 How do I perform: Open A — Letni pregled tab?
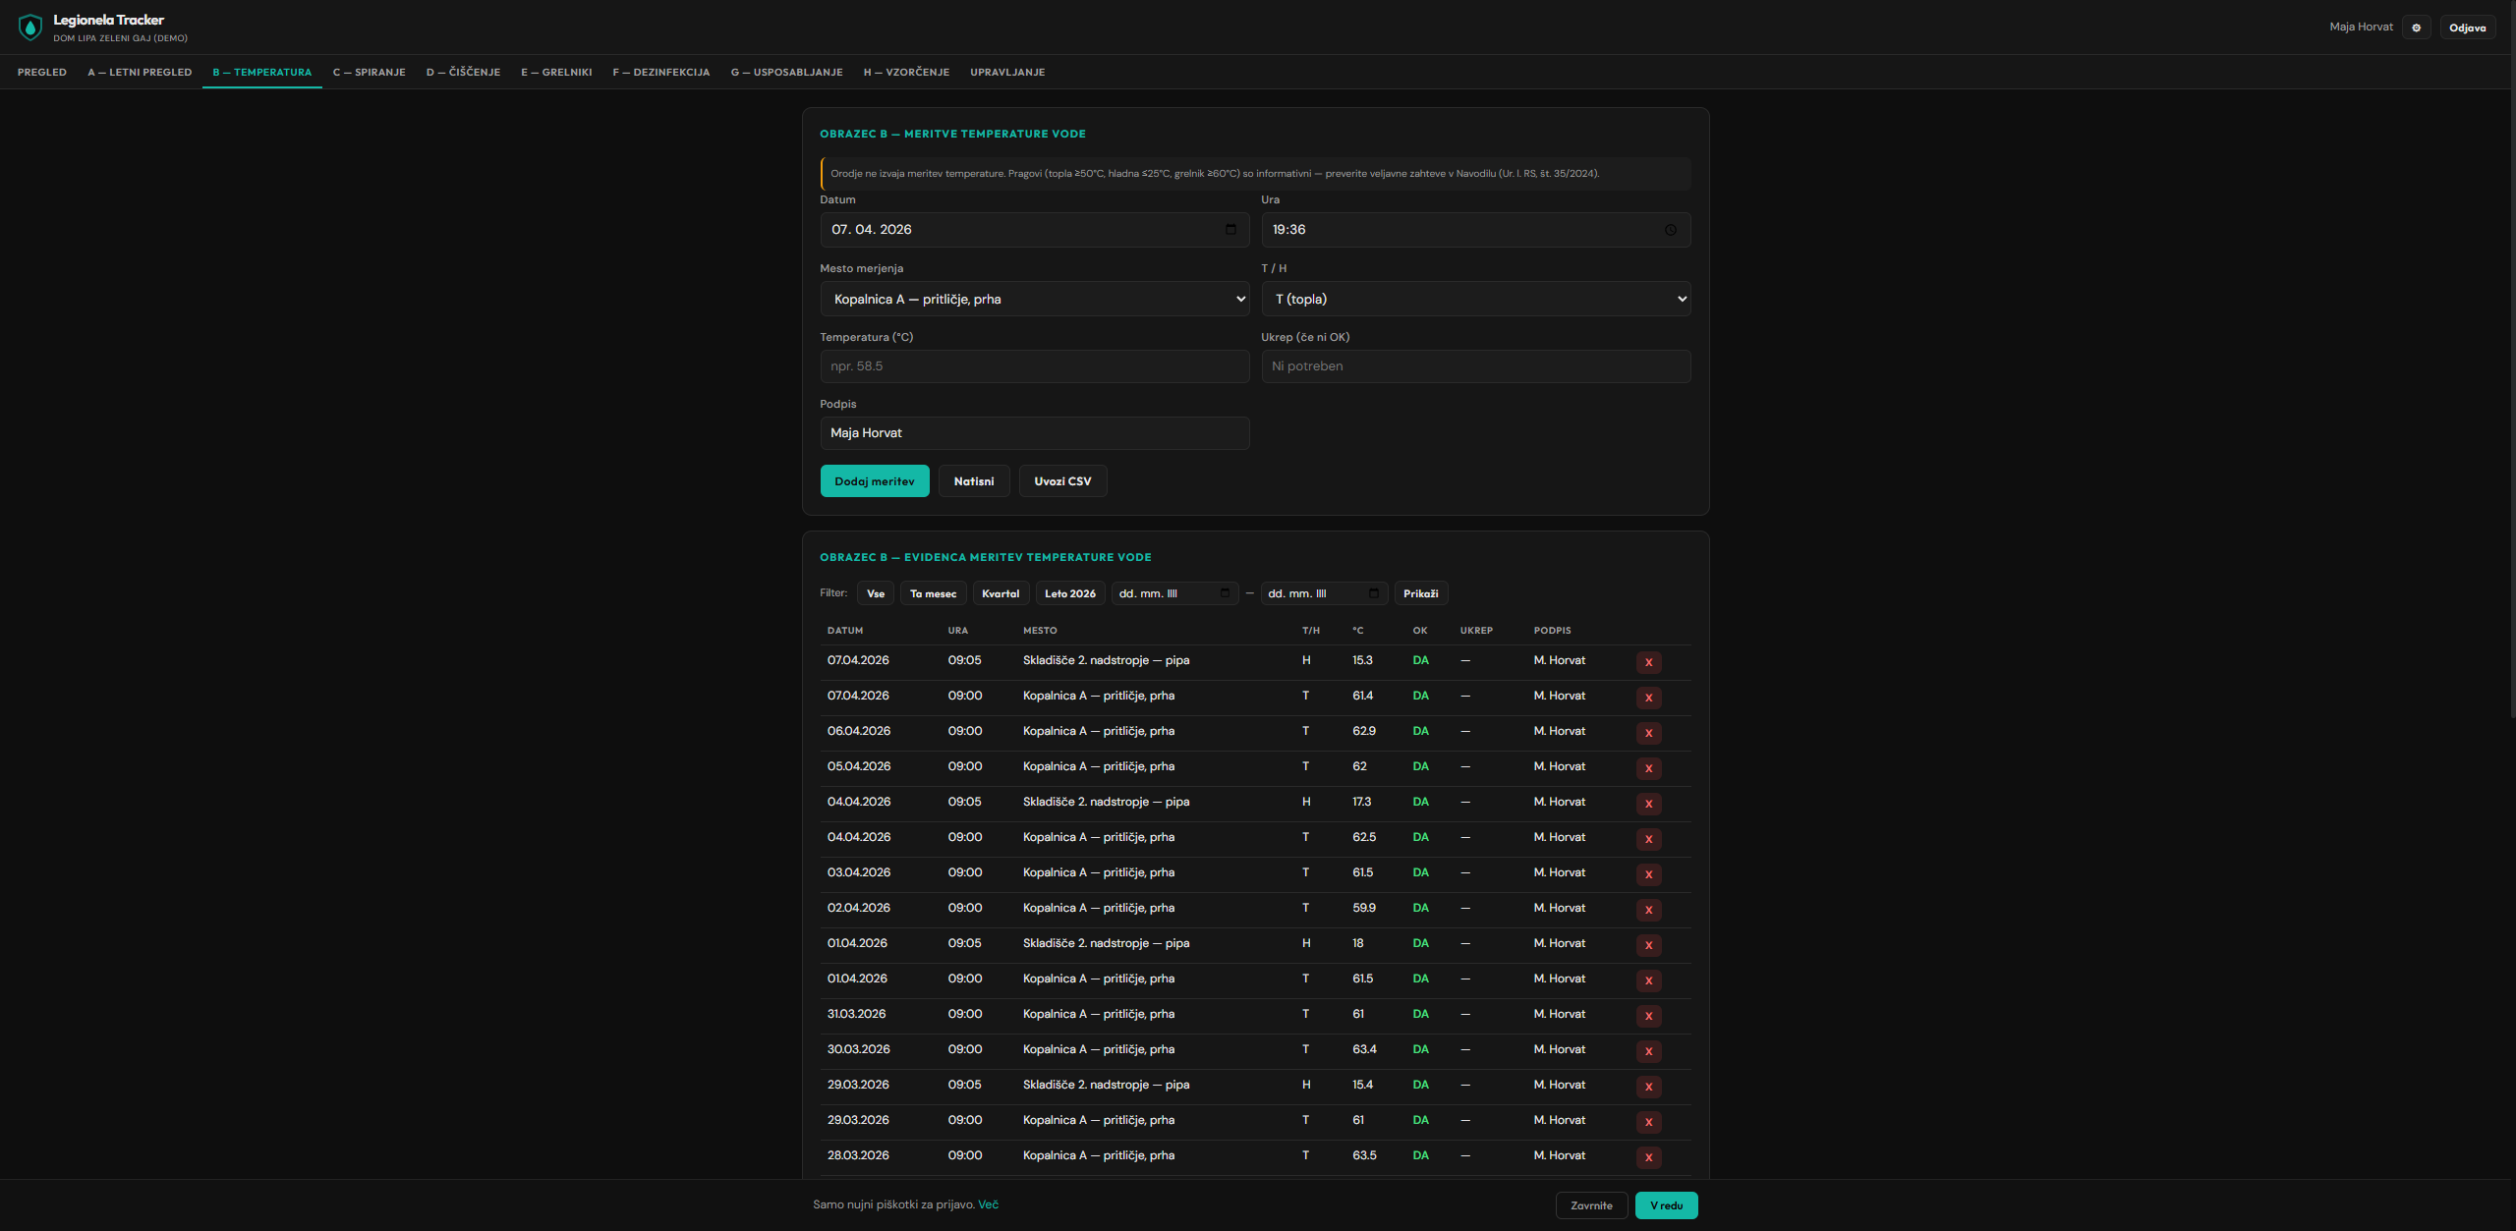click(140, 72)
